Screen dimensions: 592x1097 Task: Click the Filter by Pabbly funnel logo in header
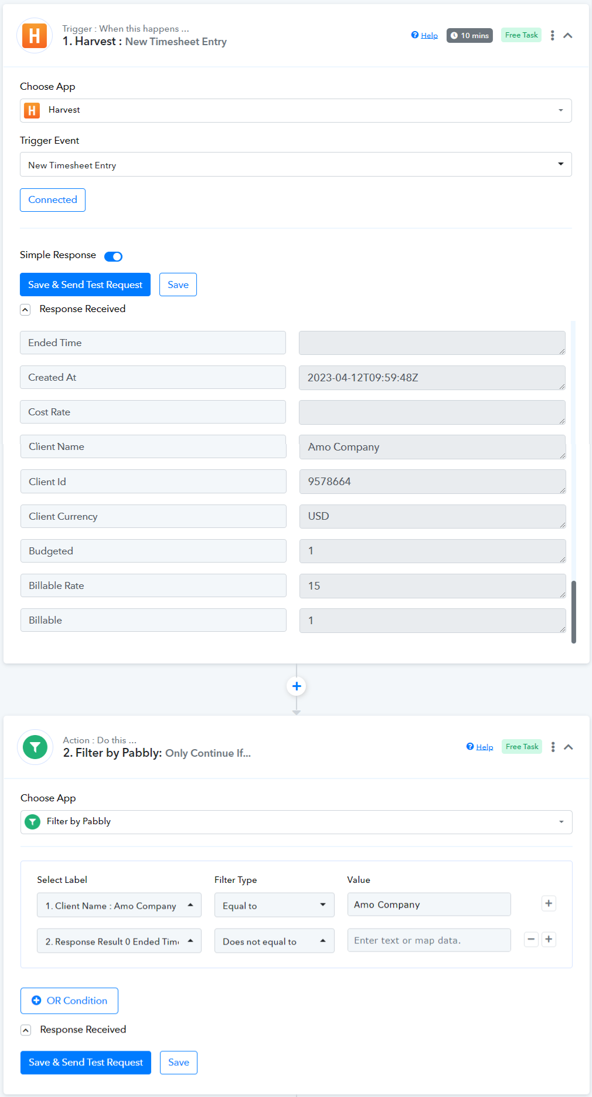(x=35, y=747)
